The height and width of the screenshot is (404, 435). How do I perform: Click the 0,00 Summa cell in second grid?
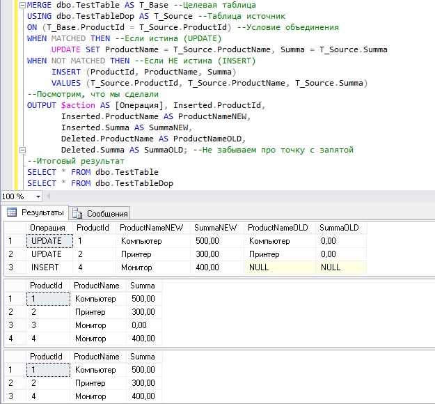(x=144, y=325)
